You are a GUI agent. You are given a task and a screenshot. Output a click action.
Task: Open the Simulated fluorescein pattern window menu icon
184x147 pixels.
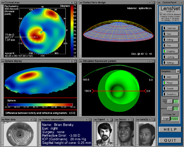tap(81, 61)
